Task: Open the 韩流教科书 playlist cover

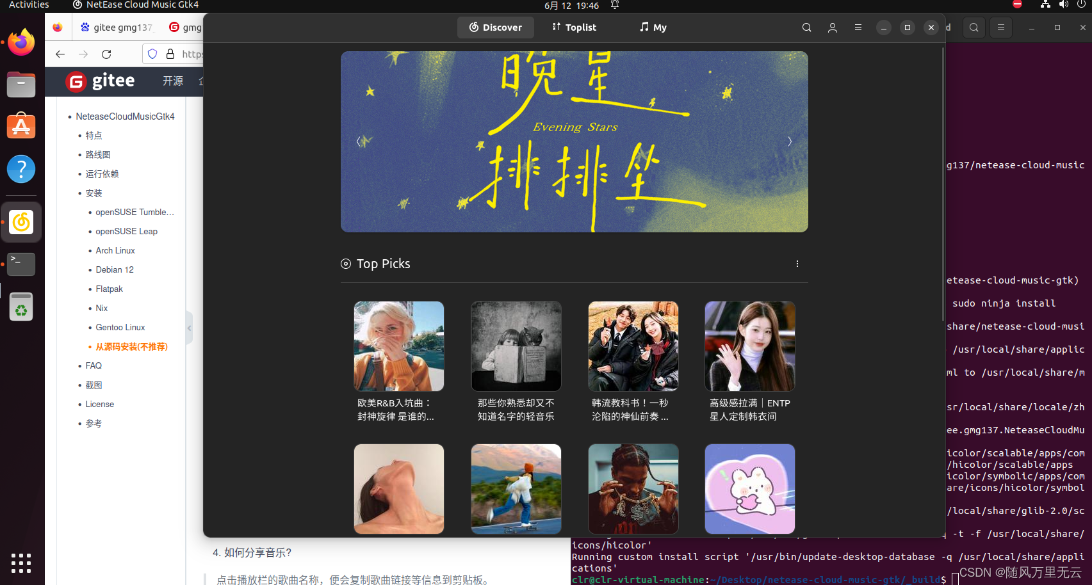Action: coord(633,346)
